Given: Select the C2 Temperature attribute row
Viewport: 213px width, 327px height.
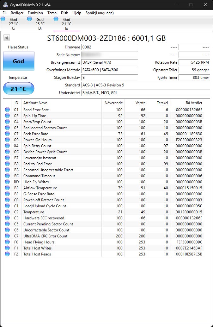Looking at the screenshot, I should 103,212.
